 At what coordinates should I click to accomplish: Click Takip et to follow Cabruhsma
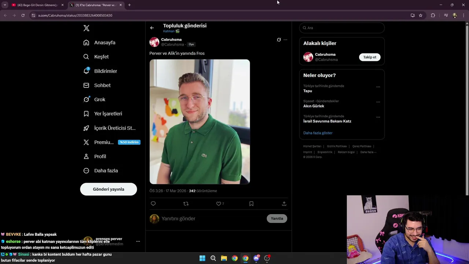pyautogui.click(x=370, y=57)
